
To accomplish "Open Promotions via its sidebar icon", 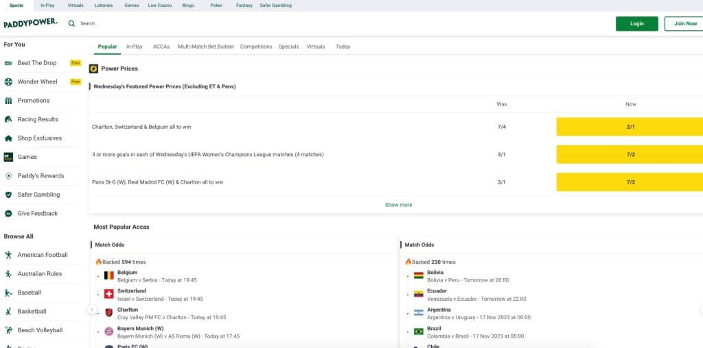I will pyautogui.click(x=8, y=101).
